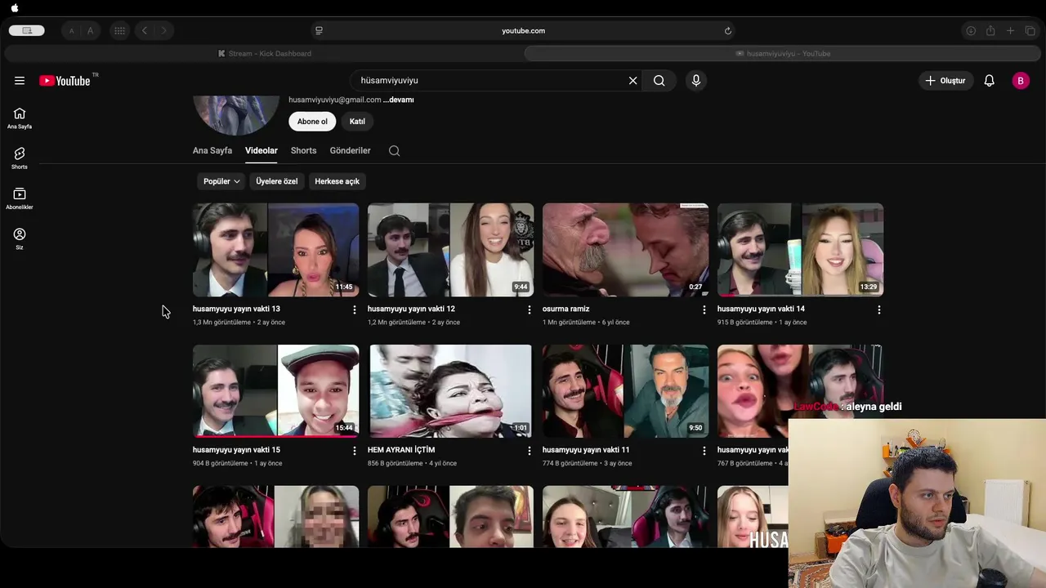Open options menu for husamyuyu yayın vakti 13

354,310
